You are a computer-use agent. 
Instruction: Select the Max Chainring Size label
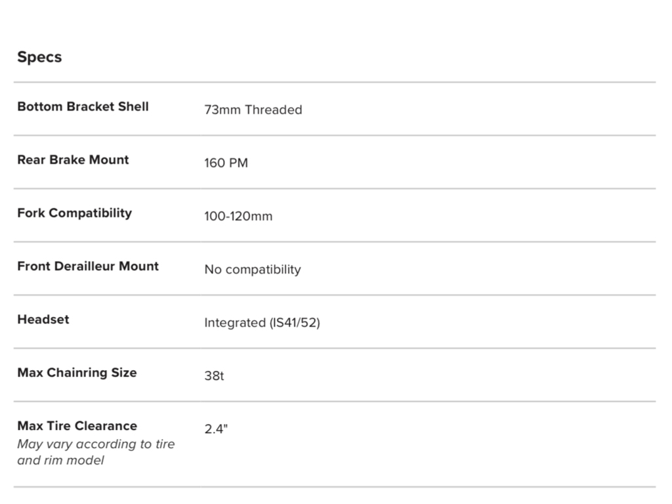77,372
